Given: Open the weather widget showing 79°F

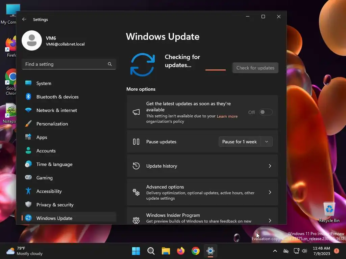Looking at the screenshot, I should (x=24, y=251).
